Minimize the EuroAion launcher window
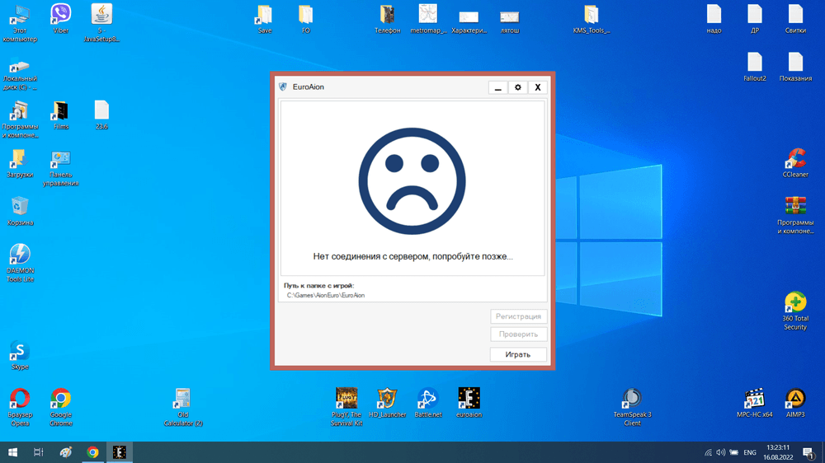 tap(497, 87)
